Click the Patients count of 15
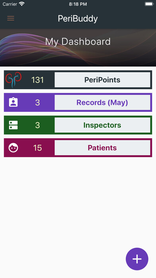The height and width of the screenshot is (278, 156). [x=37, y=148]
